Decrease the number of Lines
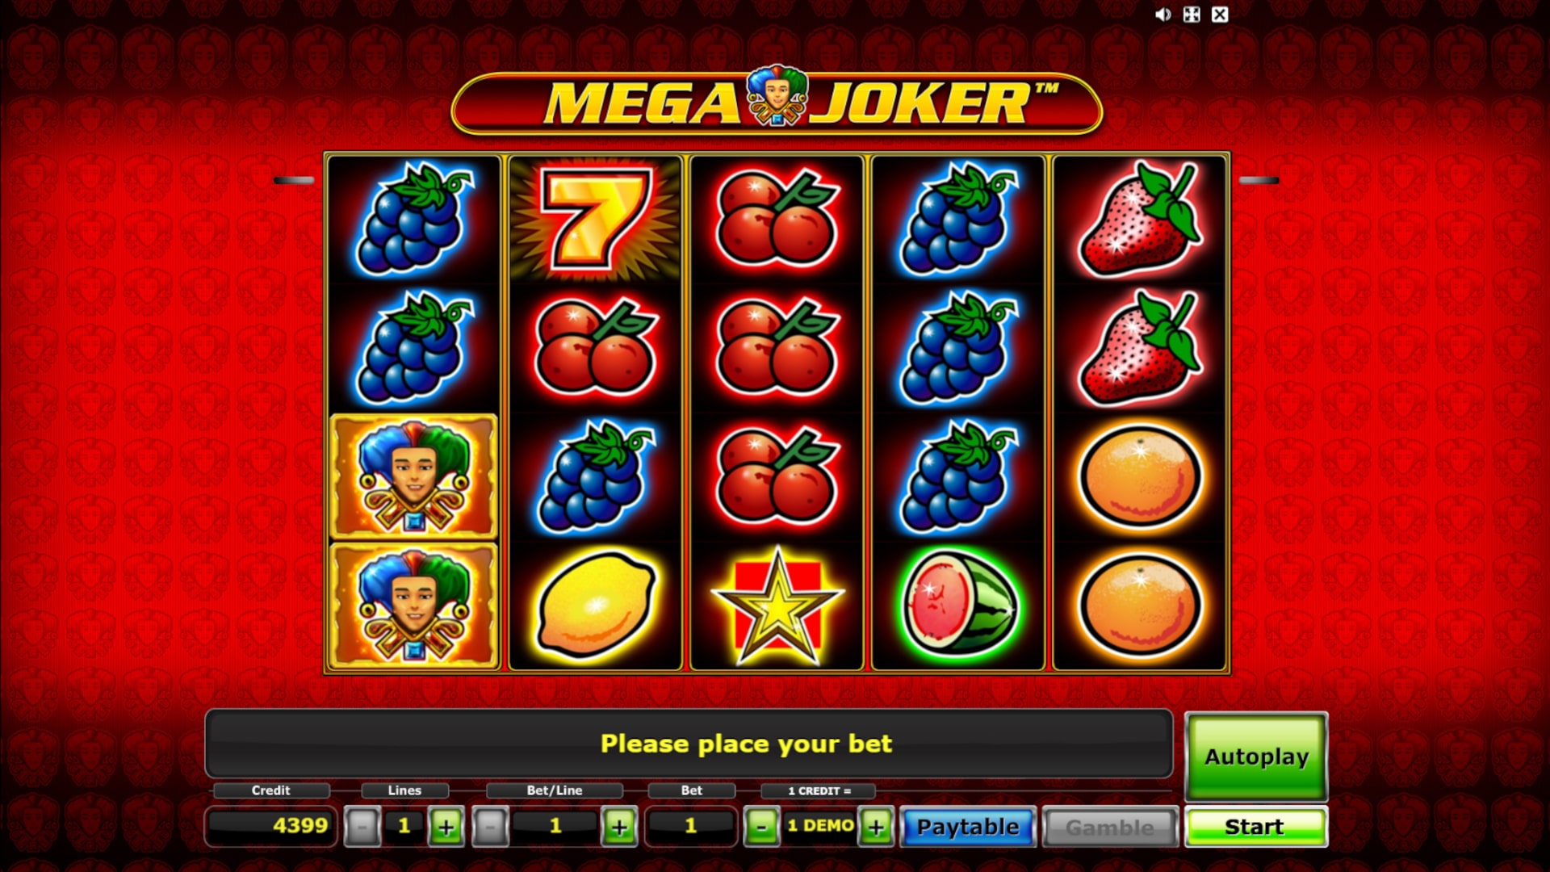Viewport: 1550px width, 872px height. (x=362, y=826)
